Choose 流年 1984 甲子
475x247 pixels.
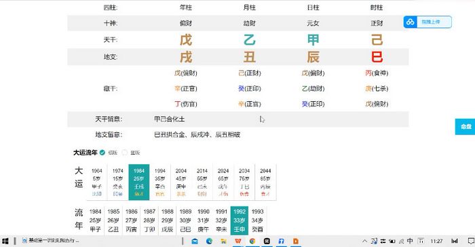95,221
